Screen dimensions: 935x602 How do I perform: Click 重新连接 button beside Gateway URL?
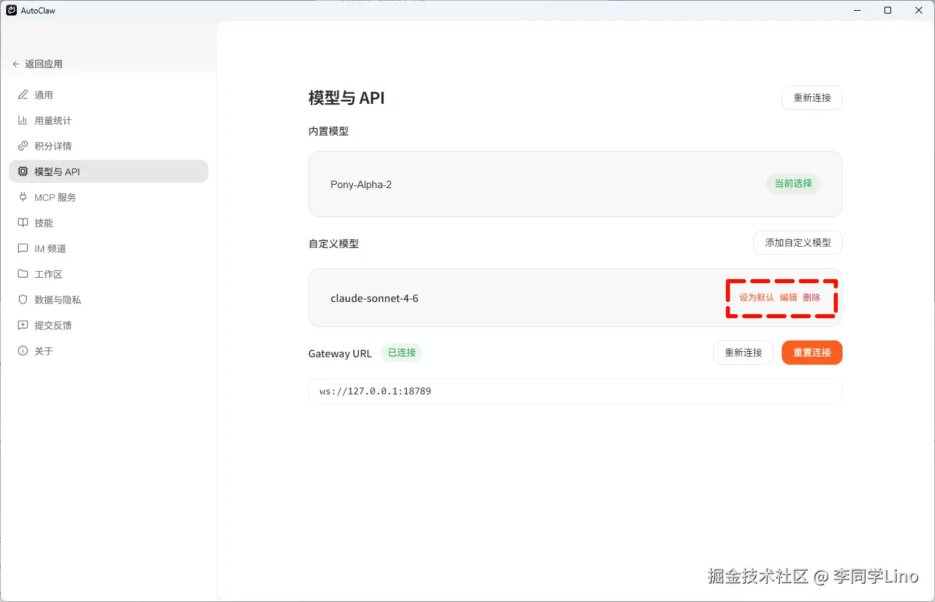tap(743, 353)
